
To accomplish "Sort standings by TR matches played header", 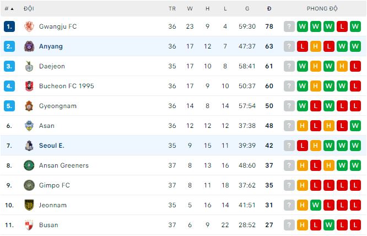I will [x=172, y=9].
